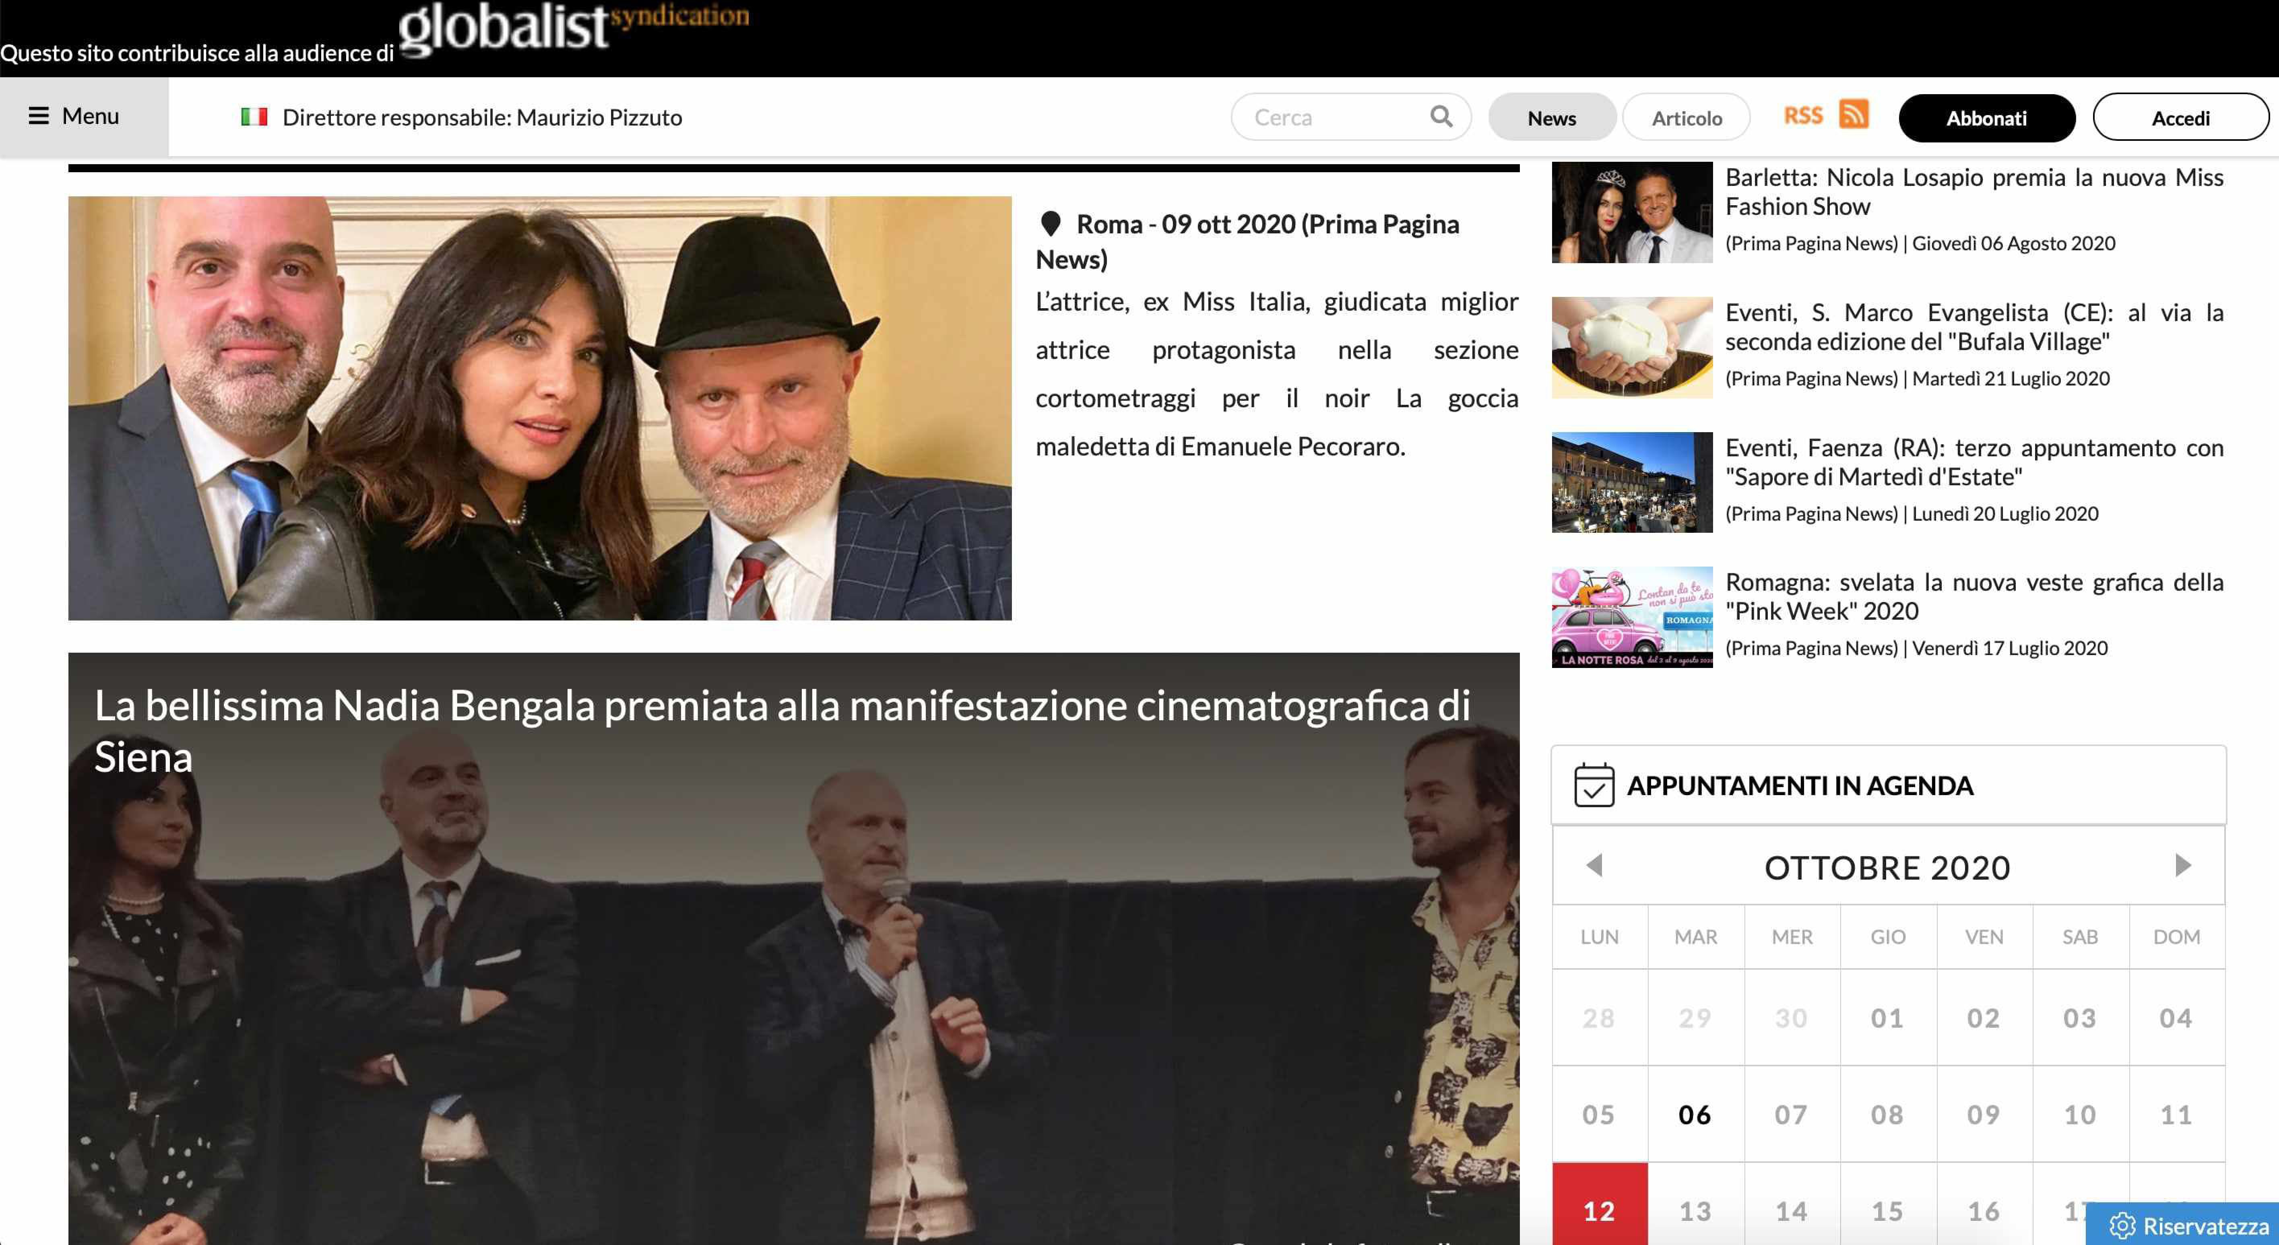Click the Accedi button
The width and height of the screenshot is (2279, 1245).
click(x=2180, y=117)
